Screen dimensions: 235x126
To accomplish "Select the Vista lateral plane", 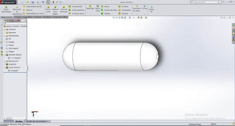I will [12, 48].
